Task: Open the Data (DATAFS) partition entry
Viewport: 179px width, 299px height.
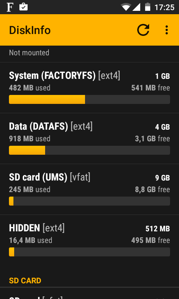Action: [x=89, y=139]
